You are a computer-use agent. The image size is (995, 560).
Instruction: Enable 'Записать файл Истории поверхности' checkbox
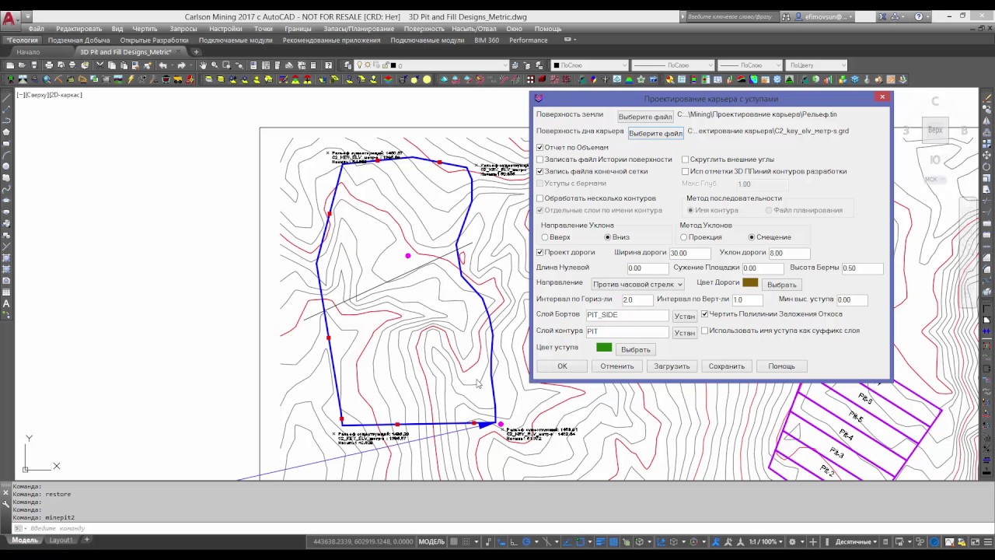click(540, 159)
